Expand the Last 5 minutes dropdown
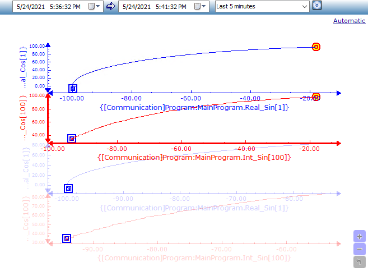This screenshot has width=368, height=271. point(305,6)
